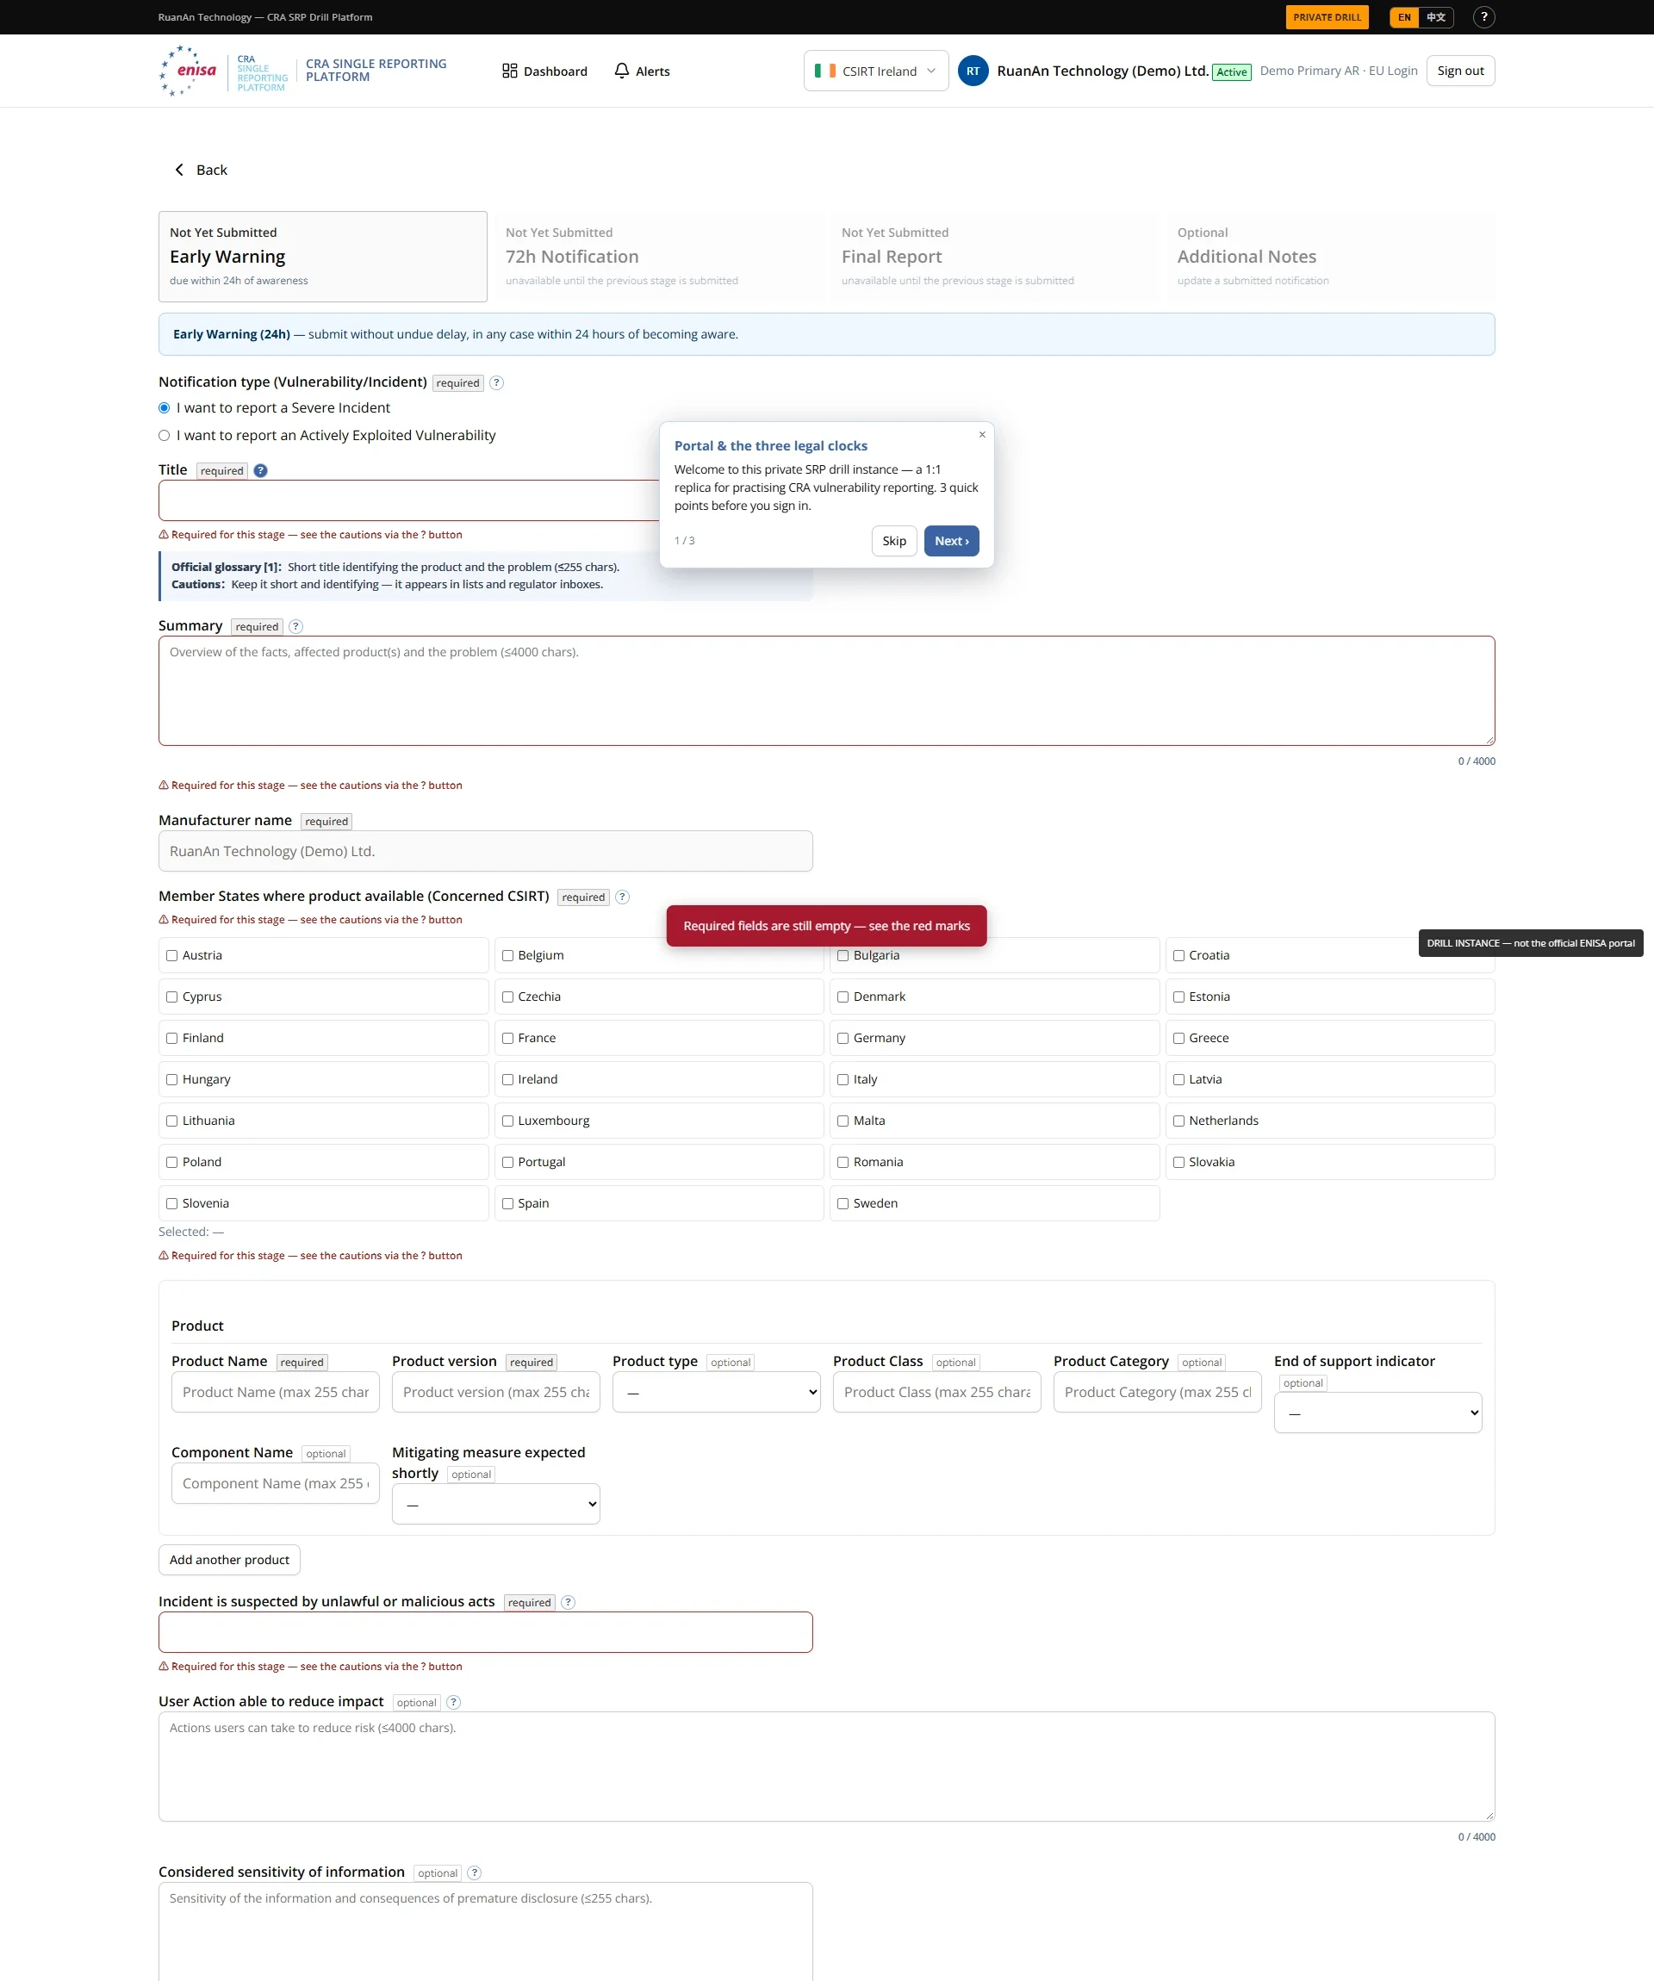Select the Early Warning stage tab
The width and height of the screenshot is (1654, 1981).
[323, 257]
